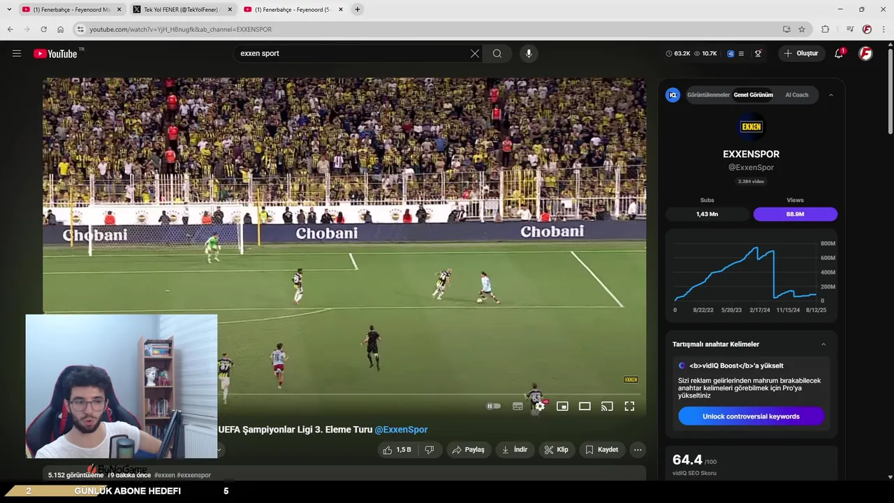The width and height of the screenshot is (894, 503).
Task: Click Paylaş share button
Action: (469, 450)
